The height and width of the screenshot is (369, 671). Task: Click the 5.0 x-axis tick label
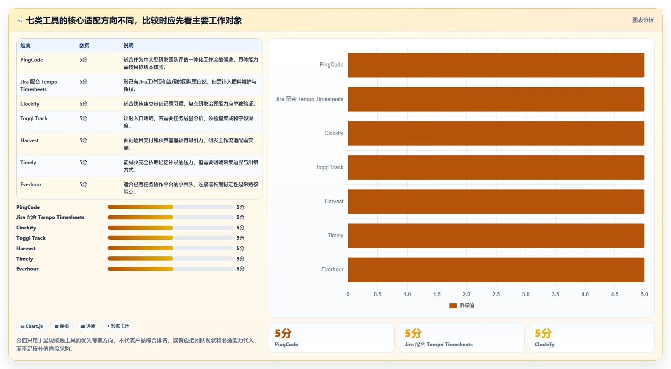coord(644,294)
